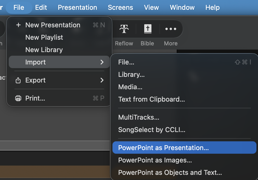Click the printer icon beside Print
The image size is (258, 180).
click(x=18, y=98)
